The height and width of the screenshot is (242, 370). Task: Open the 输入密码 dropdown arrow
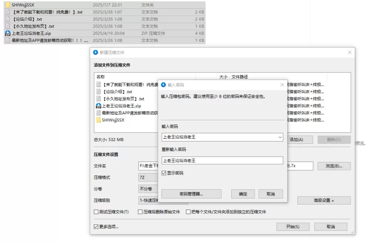pos(280,137)
